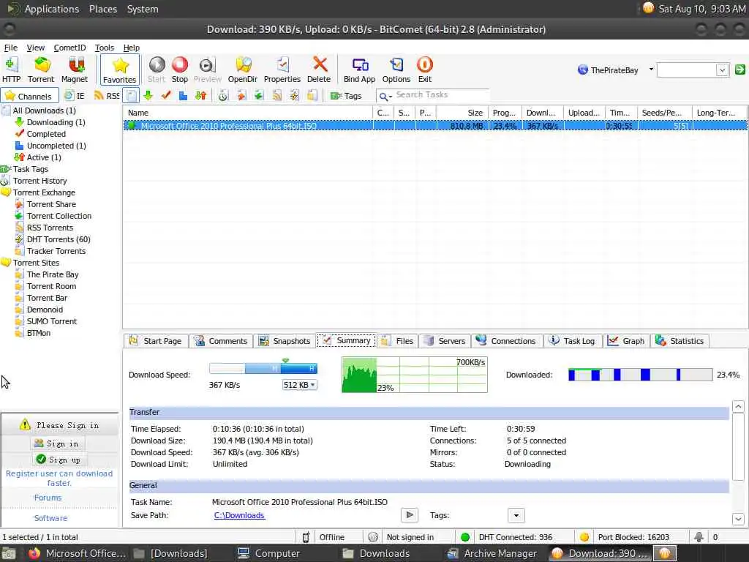Viewport: 749px width, 562px height.
Task: Click the Torrent toolbar icon
Action: point(41,70)
